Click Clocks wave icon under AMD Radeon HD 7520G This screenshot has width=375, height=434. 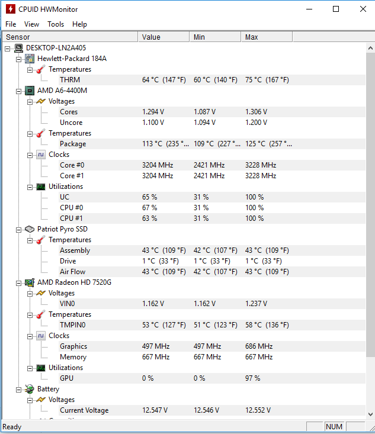pos(41,336)
